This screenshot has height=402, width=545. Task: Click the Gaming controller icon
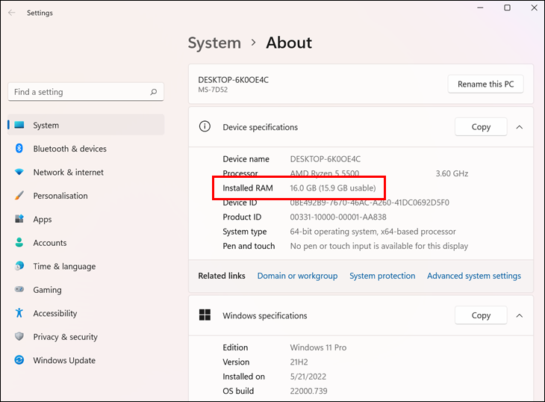coord(19,289)
